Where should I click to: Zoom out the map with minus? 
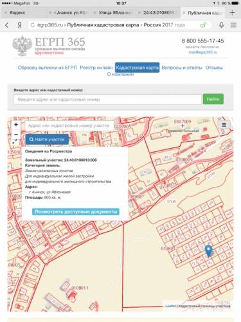[x=16, y=135]
